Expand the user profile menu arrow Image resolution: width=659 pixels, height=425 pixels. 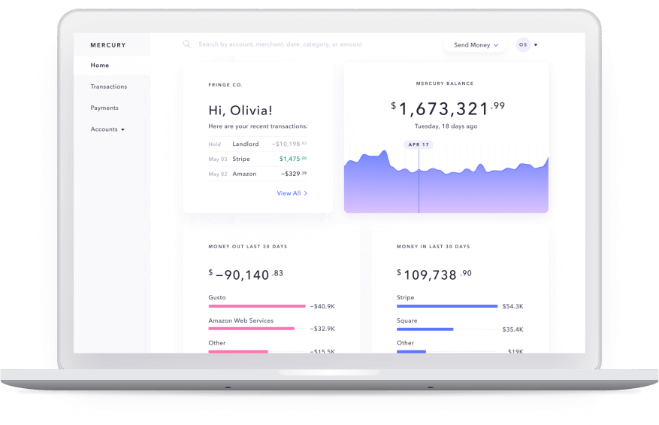pyautogui.click(x=536, y=45)
